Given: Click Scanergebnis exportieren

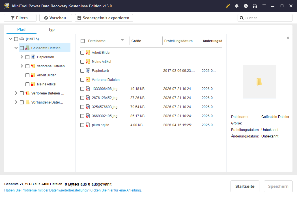Looking at the screenshot, I should (104, 18).
